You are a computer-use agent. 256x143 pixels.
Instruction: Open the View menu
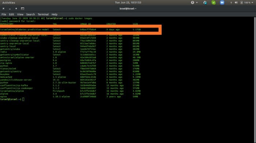tap(20, 14)
